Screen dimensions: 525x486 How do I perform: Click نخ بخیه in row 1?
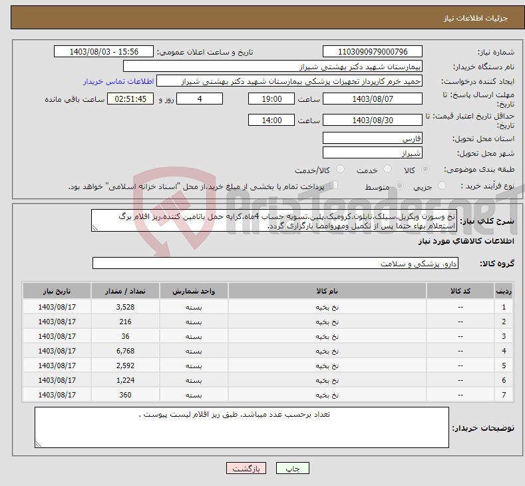click(327, 307)
